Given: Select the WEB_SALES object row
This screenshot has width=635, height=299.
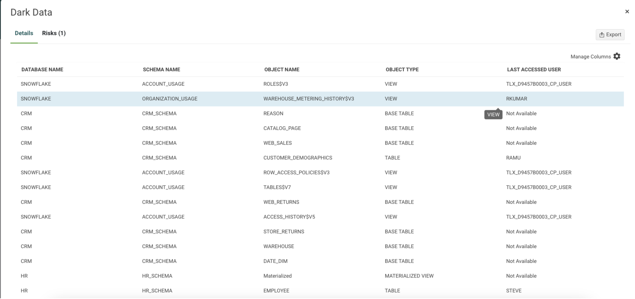Looking at the screenshot, I should point(320,143).
